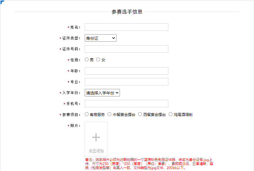Select the 男 gender radio button
This screenshot has height=171, width=254.
click(86, 59)
